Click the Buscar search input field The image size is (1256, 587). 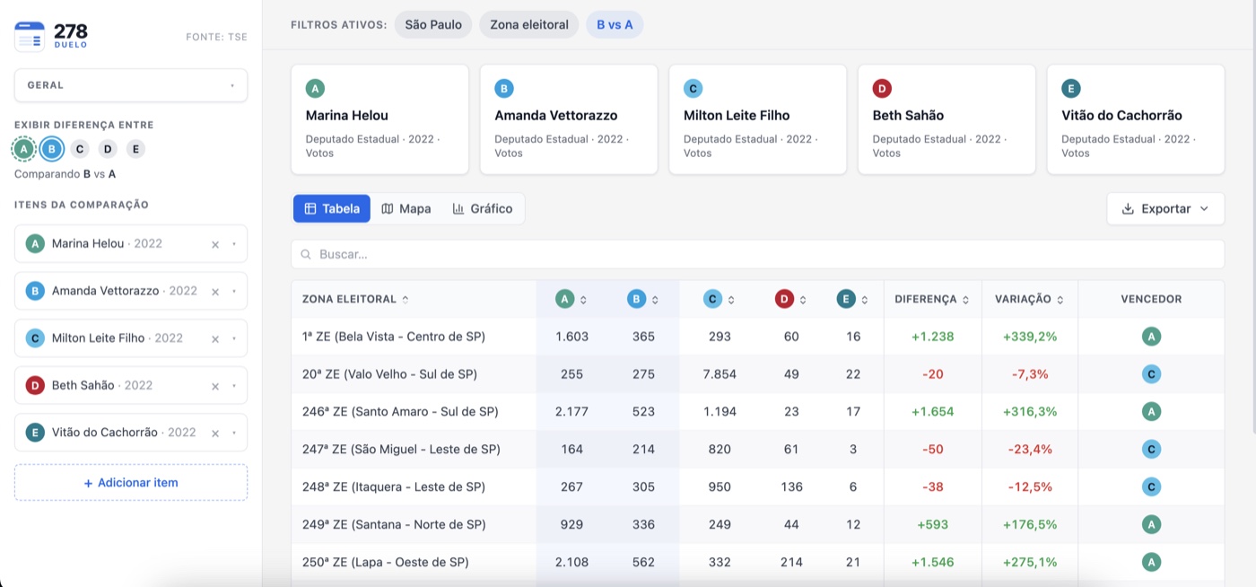[x=757, y=254]
